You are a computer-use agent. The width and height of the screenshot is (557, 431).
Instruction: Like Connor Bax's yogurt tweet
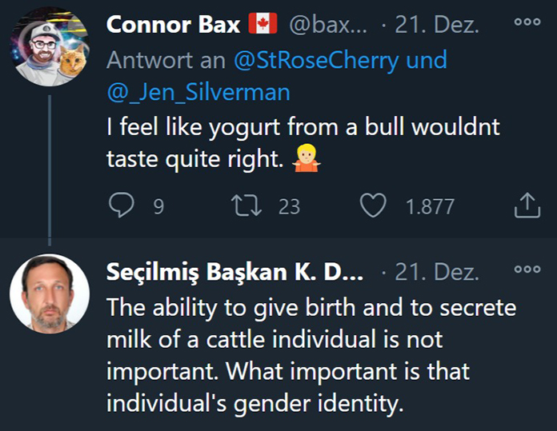tap(372, 206)
